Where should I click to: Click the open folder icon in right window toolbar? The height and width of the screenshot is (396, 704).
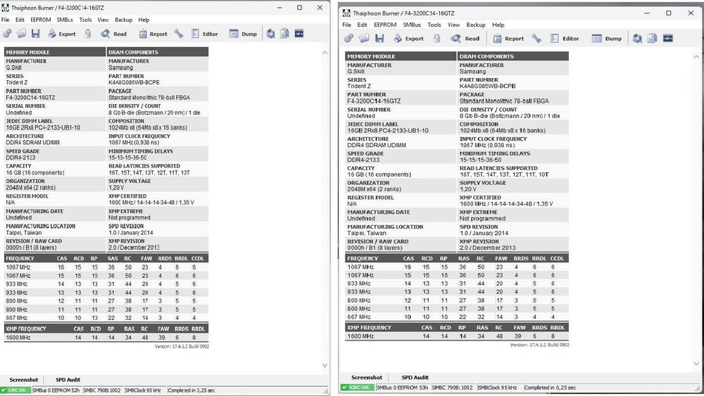coord(364,39)
